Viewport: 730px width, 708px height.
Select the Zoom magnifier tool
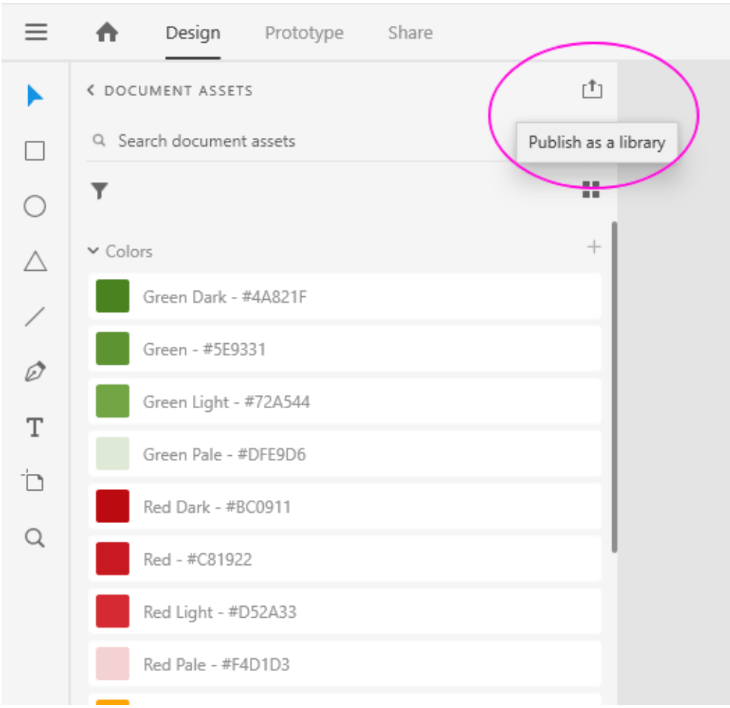(35, 538)
